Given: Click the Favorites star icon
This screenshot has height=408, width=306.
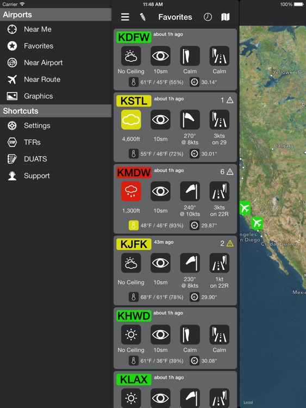Looking at the screenshot, I should point(12,46).
